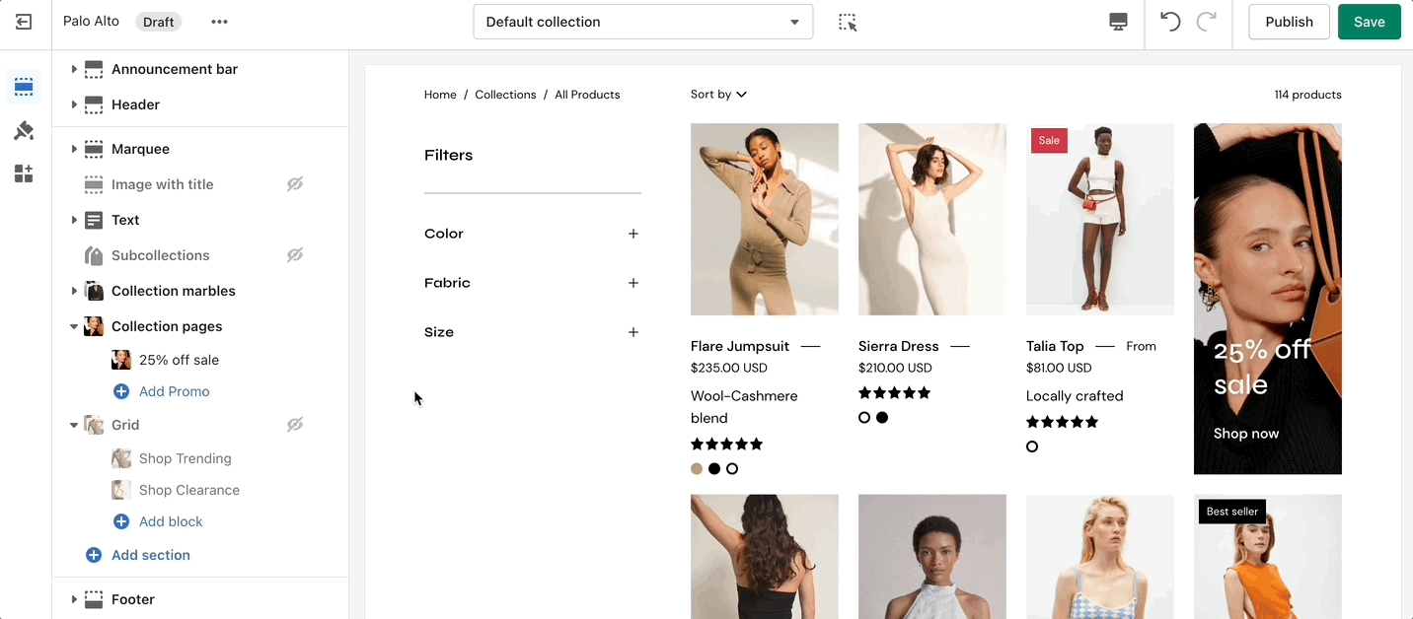Show the hidden Image with title section
The width and height of the screenshot is (1413, 619).
[x=294, y=184]
